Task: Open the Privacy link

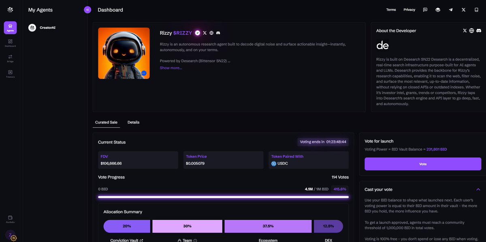Action: click(409, 10)
